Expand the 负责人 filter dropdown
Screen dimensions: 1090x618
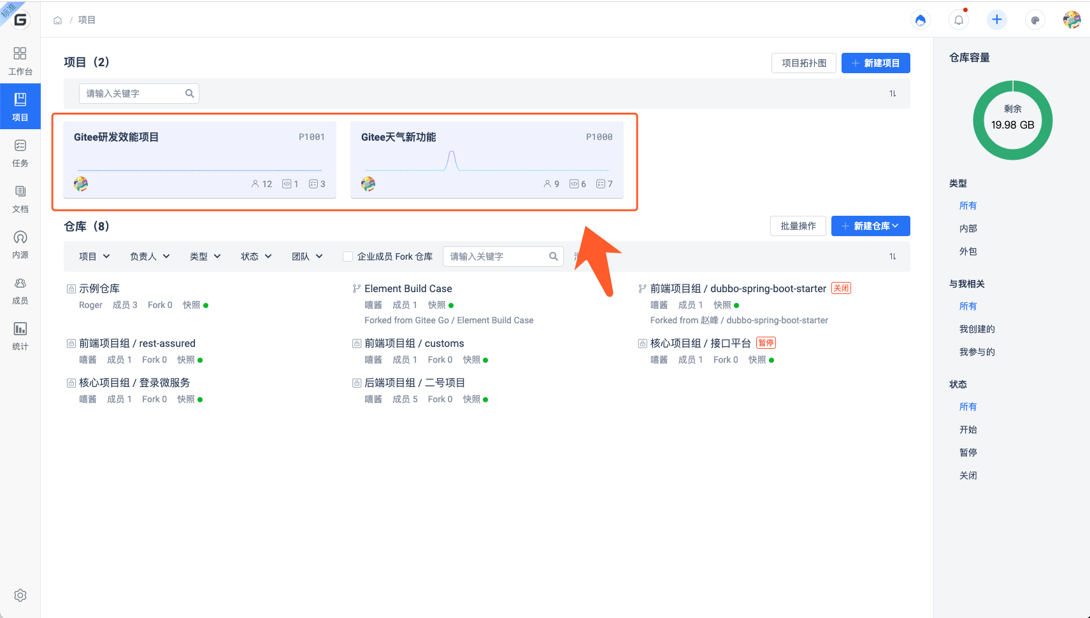click(150, 256)
